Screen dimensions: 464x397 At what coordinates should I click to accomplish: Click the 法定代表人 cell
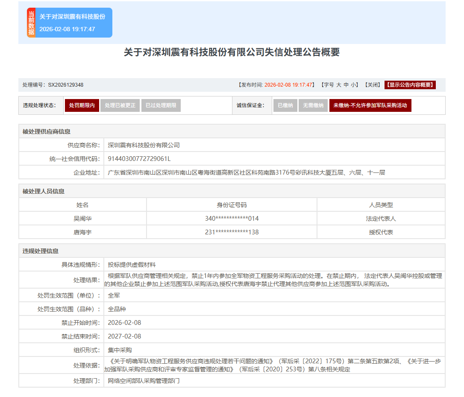coord(381,219)
